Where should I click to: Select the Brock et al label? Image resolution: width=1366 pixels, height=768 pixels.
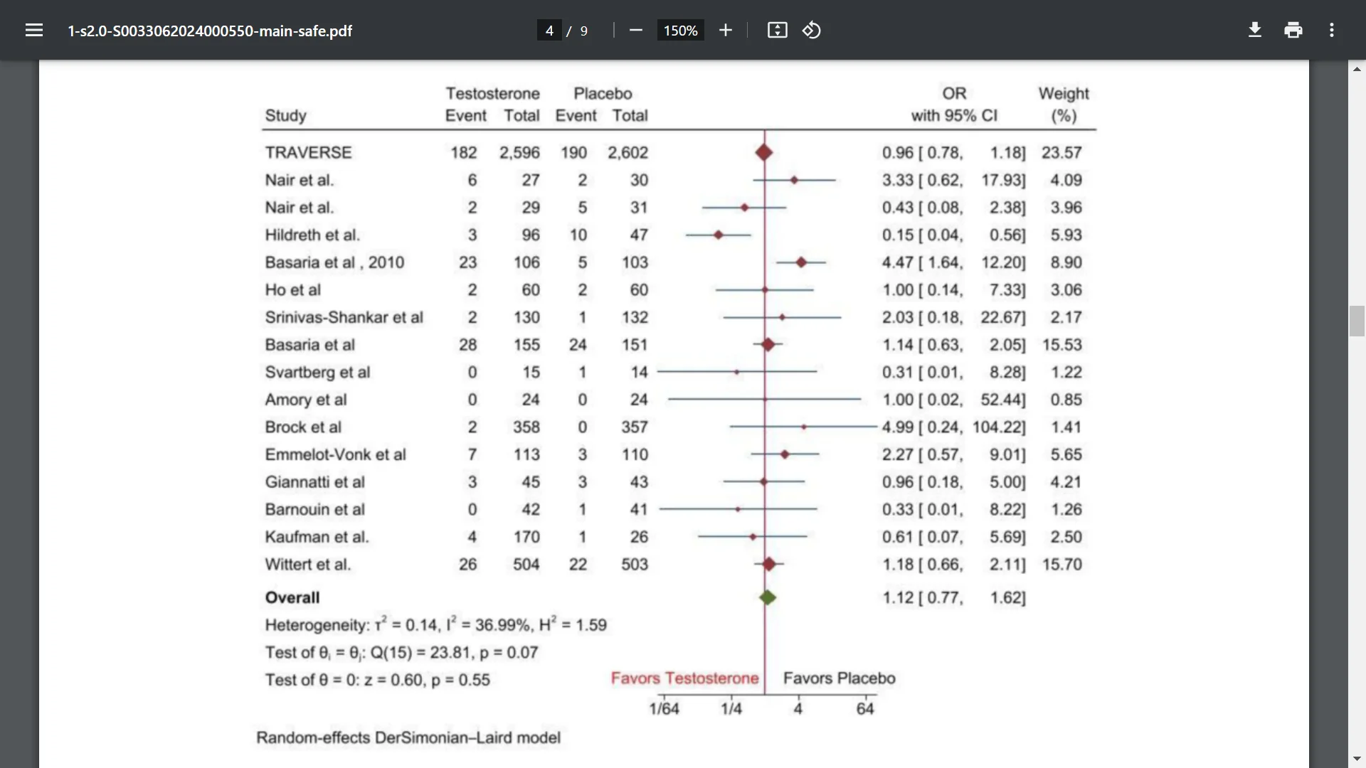click(303, 427)
